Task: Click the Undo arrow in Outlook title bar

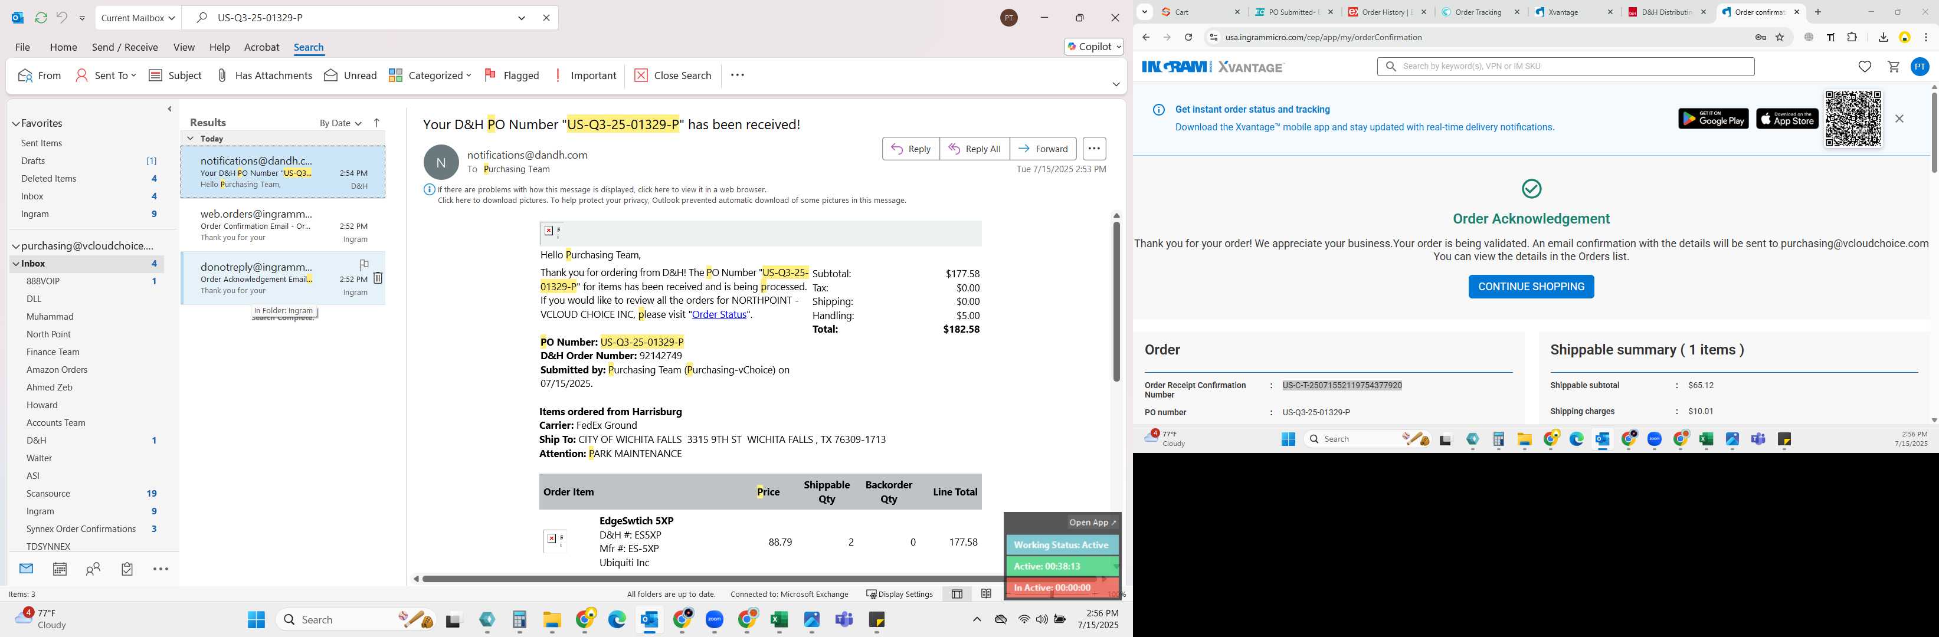Action: coord(62,17)
